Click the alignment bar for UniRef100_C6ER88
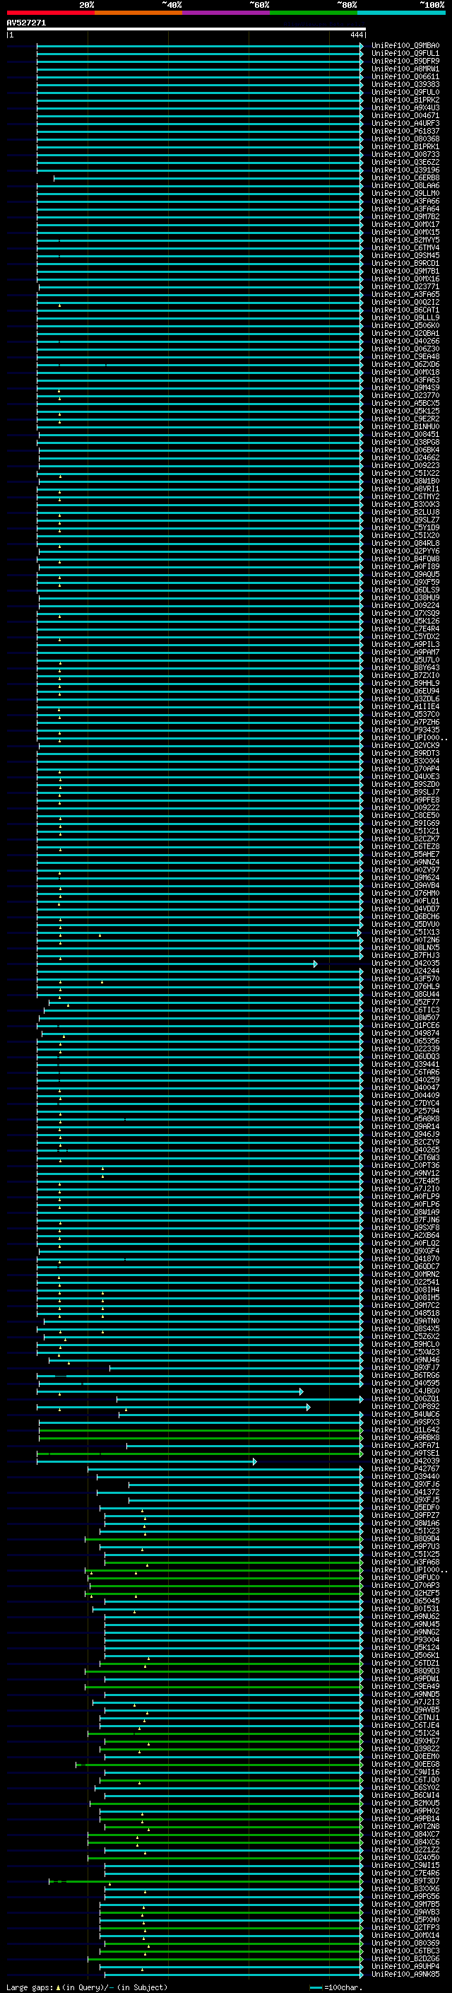 click(x=208, y=179)
